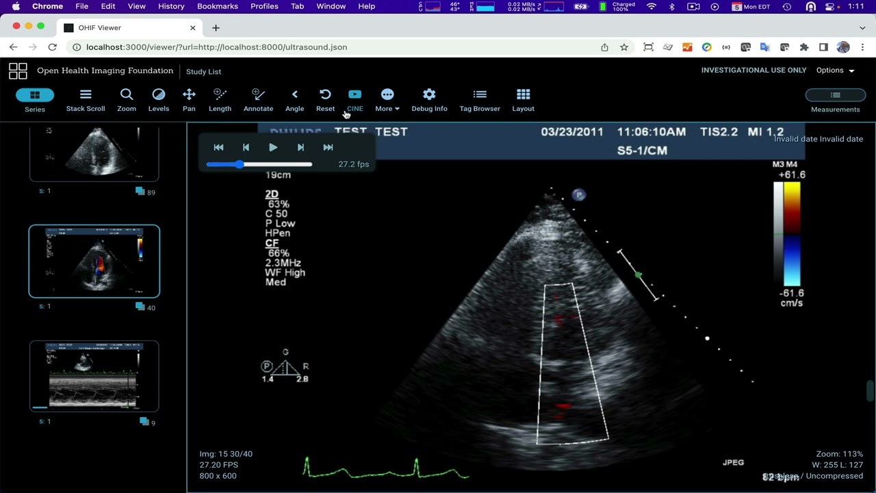
Task: Open the Chrome profile avatar
Action: tap(843, 47)
